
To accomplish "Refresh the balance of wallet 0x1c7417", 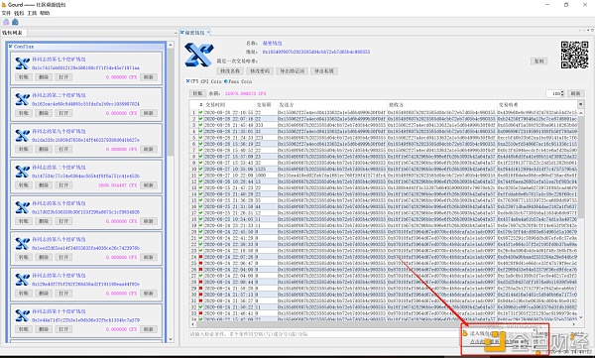I will point(149,77).
